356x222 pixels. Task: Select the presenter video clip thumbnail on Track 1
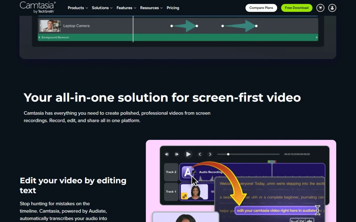(194, 192)
